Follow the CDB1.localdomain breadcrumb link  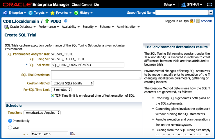(21, 21)
